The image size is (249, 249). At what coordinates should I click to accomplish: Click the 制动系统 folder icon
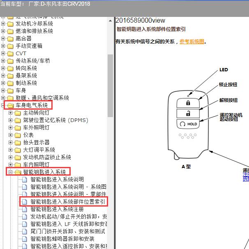(x=10, y=83)
